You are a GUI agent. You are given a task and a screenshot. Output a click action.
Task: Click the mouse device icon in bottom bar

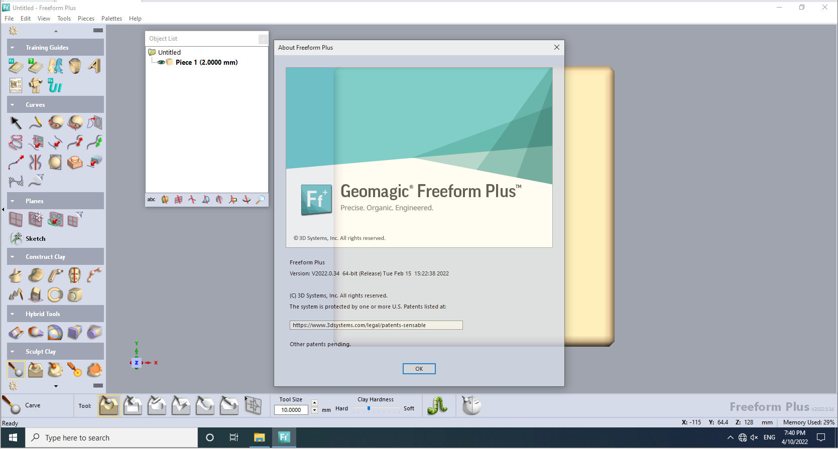click(471, 406)
